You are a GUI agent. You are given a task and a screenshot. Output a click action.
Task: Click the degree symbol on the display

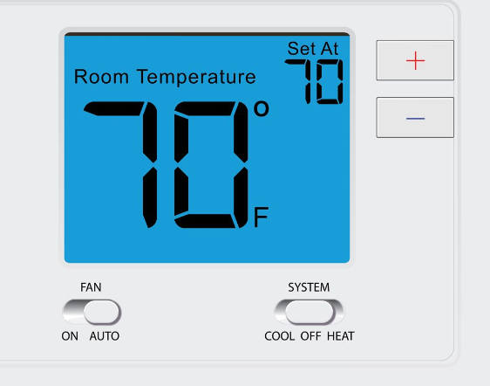pos(262,108)
